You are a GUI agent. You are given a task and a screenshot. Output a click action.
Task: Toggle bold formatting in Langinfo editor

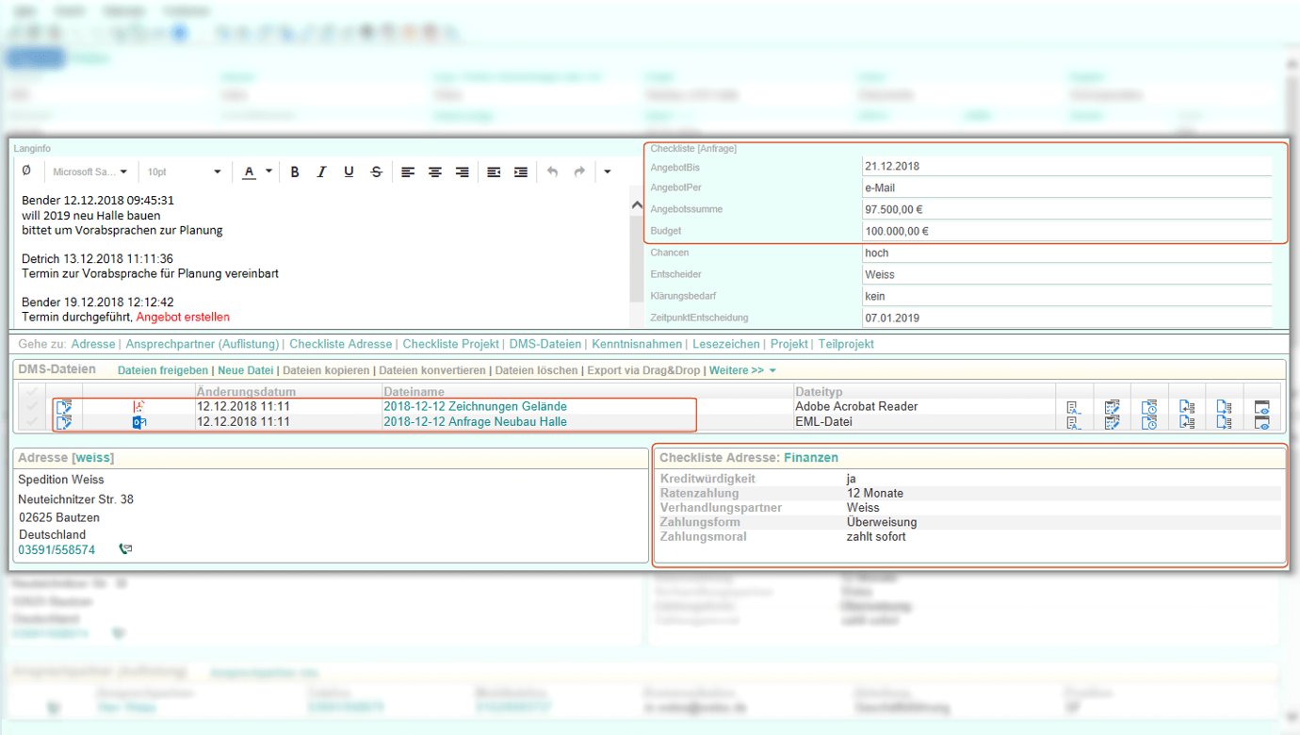tap(295, 172)
